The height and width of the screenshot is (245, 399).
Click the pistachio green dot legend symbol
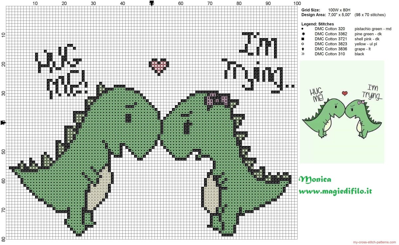[x=303, y=29]
